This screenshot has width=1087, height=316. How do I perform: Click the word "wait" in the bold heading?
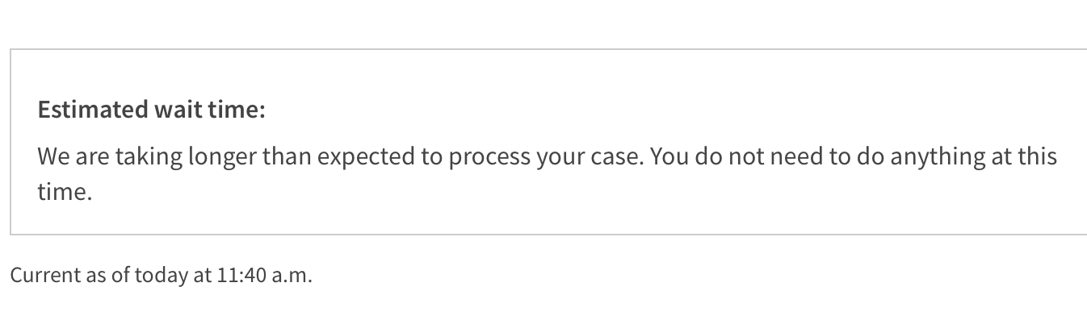pyautogui.click(x=177, y=110)
